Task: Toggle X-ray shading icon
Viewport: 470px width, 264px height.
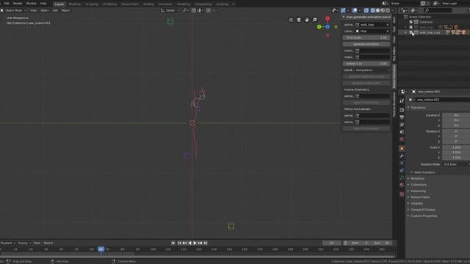Action: [x=366, y=10]
